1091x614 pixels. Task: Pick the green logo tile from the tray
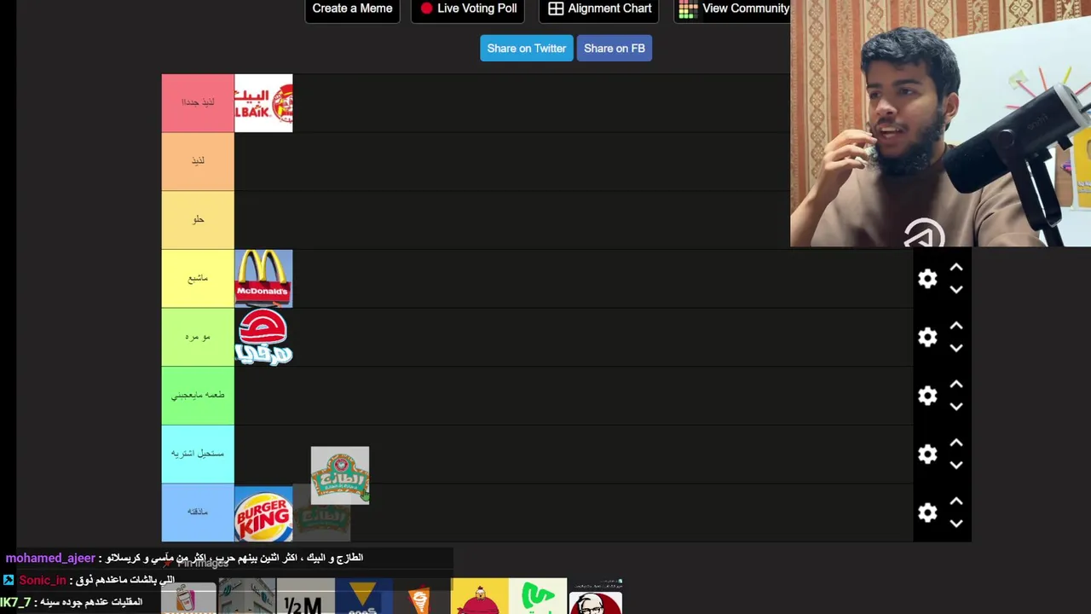538,596
